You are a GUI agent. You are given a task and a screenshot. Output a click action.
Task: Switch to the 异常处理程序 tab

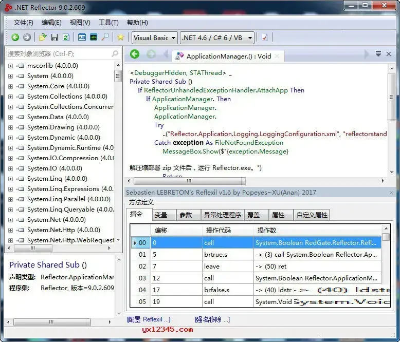pos(223,215)
